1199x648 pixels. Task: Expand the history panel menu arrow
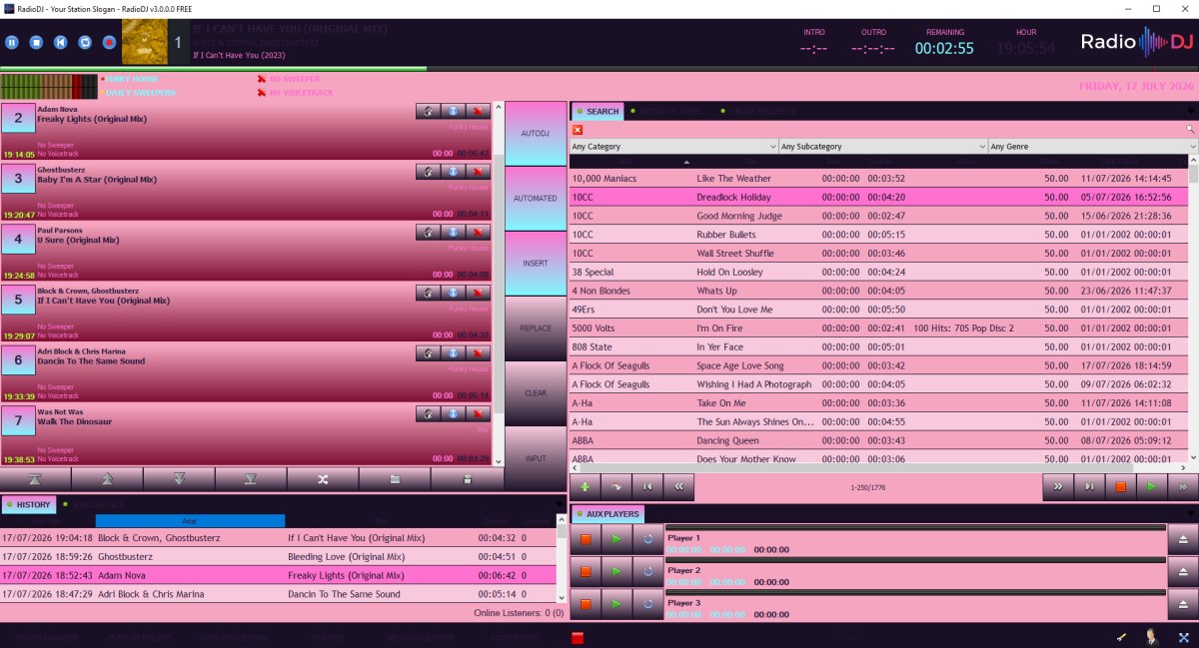[561, 504]
